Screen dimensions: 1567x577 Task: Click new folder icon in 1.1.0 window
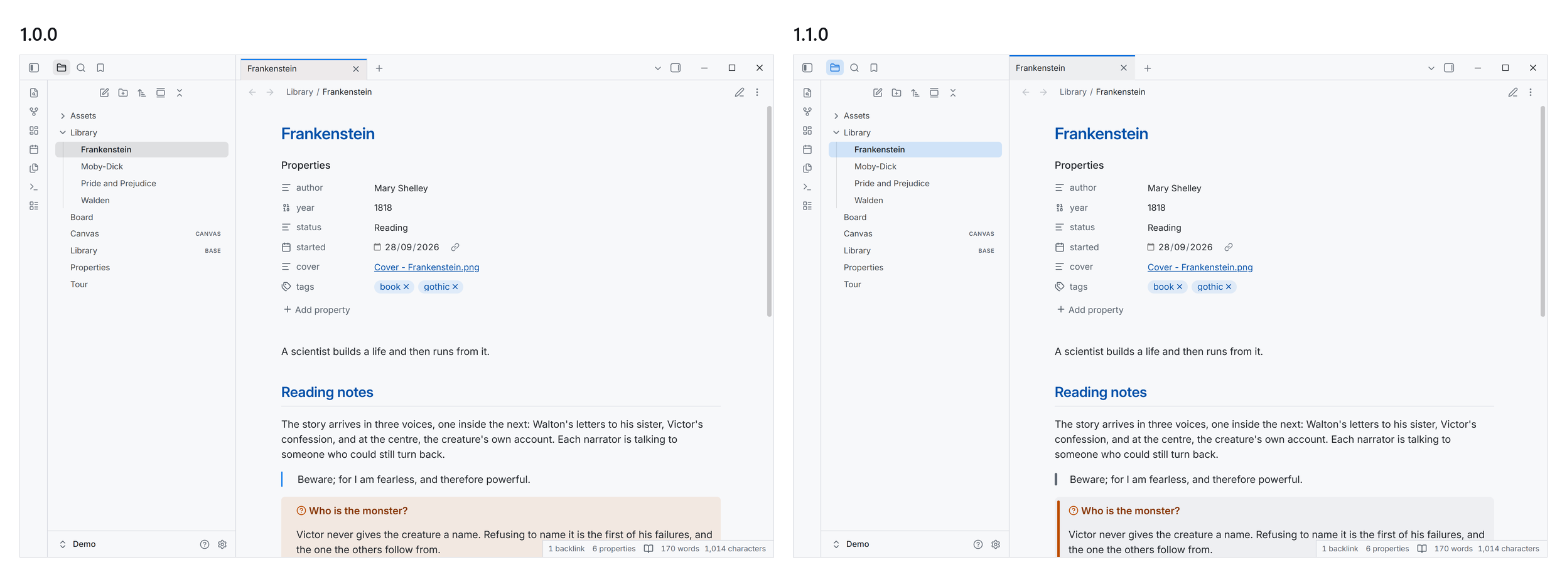coord(897,93)
